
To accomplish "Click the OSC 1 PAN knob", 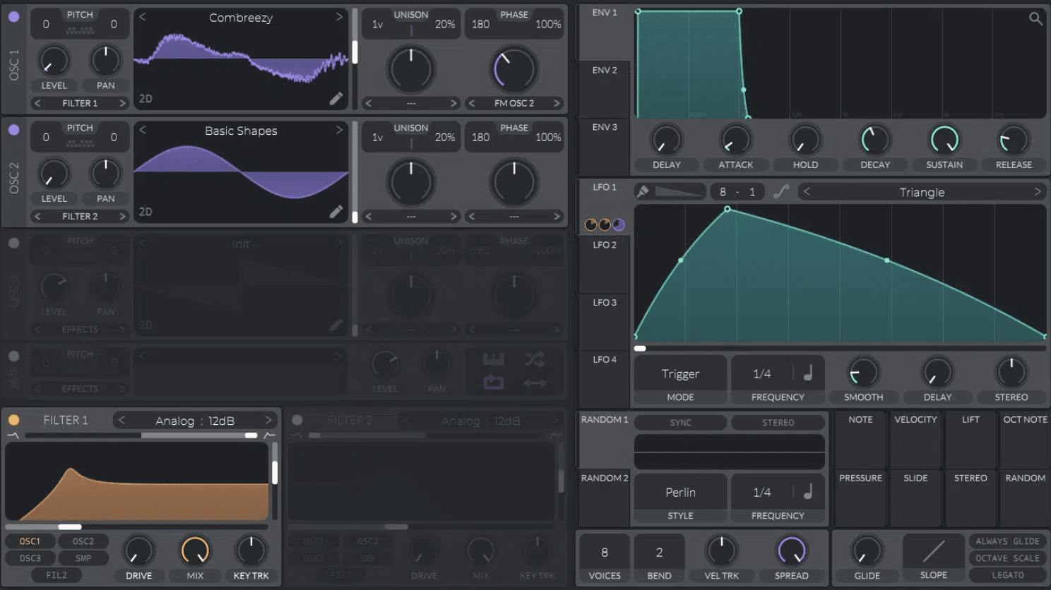I will point(106,61).
